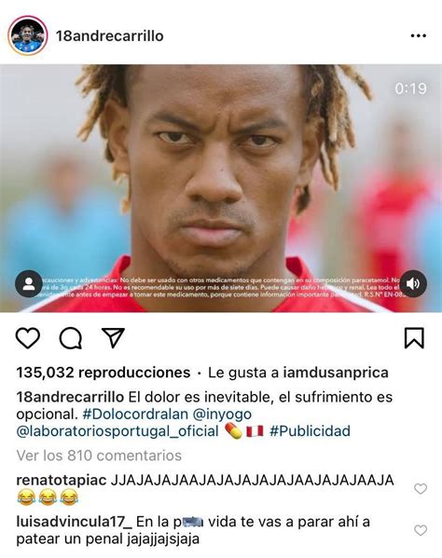Open 18andrecarrillo username in post header

[x=110, y=36]
